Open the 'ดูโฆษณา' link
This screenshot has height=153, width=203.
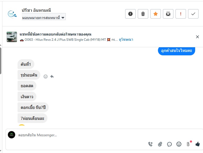coord(126,40)
